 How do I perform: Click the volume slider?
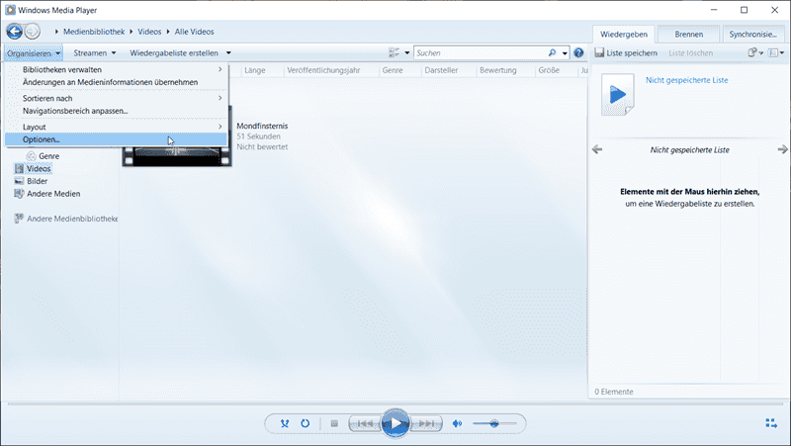(494, 423)
